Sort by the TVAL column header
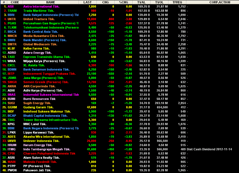This screenshot has height=173, width=239. (x=141, y=2)
